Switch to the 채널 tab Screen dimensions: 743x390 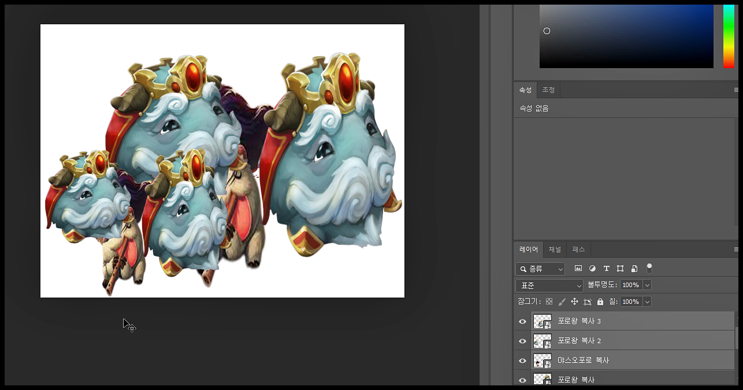click(555, 250)
